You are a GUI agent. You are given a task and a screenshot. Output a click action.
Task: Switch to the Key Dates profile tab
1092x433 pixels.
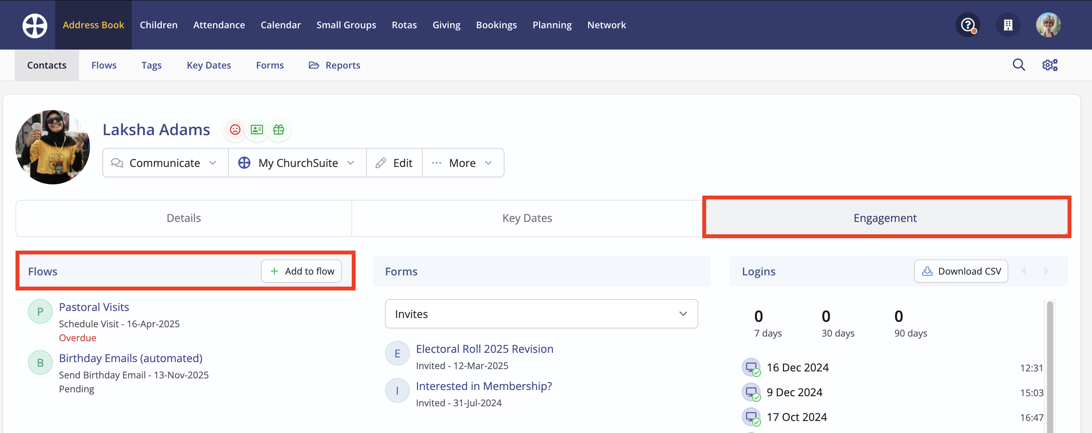click(x=527, y=218)
